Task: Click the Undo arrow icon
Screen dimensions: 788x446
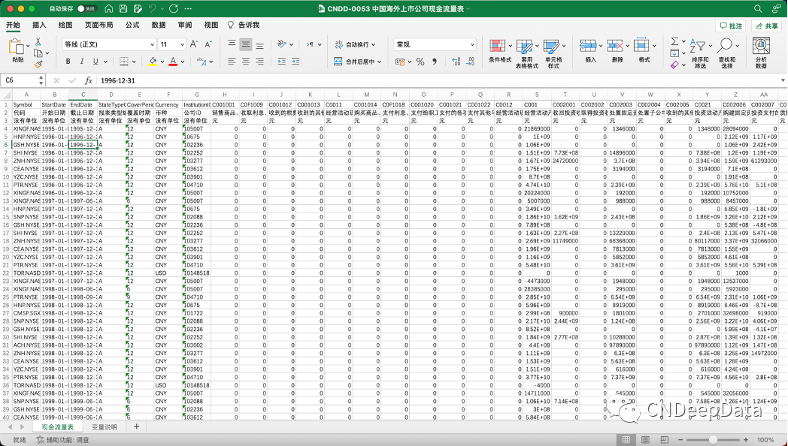Action: point(153,8)
